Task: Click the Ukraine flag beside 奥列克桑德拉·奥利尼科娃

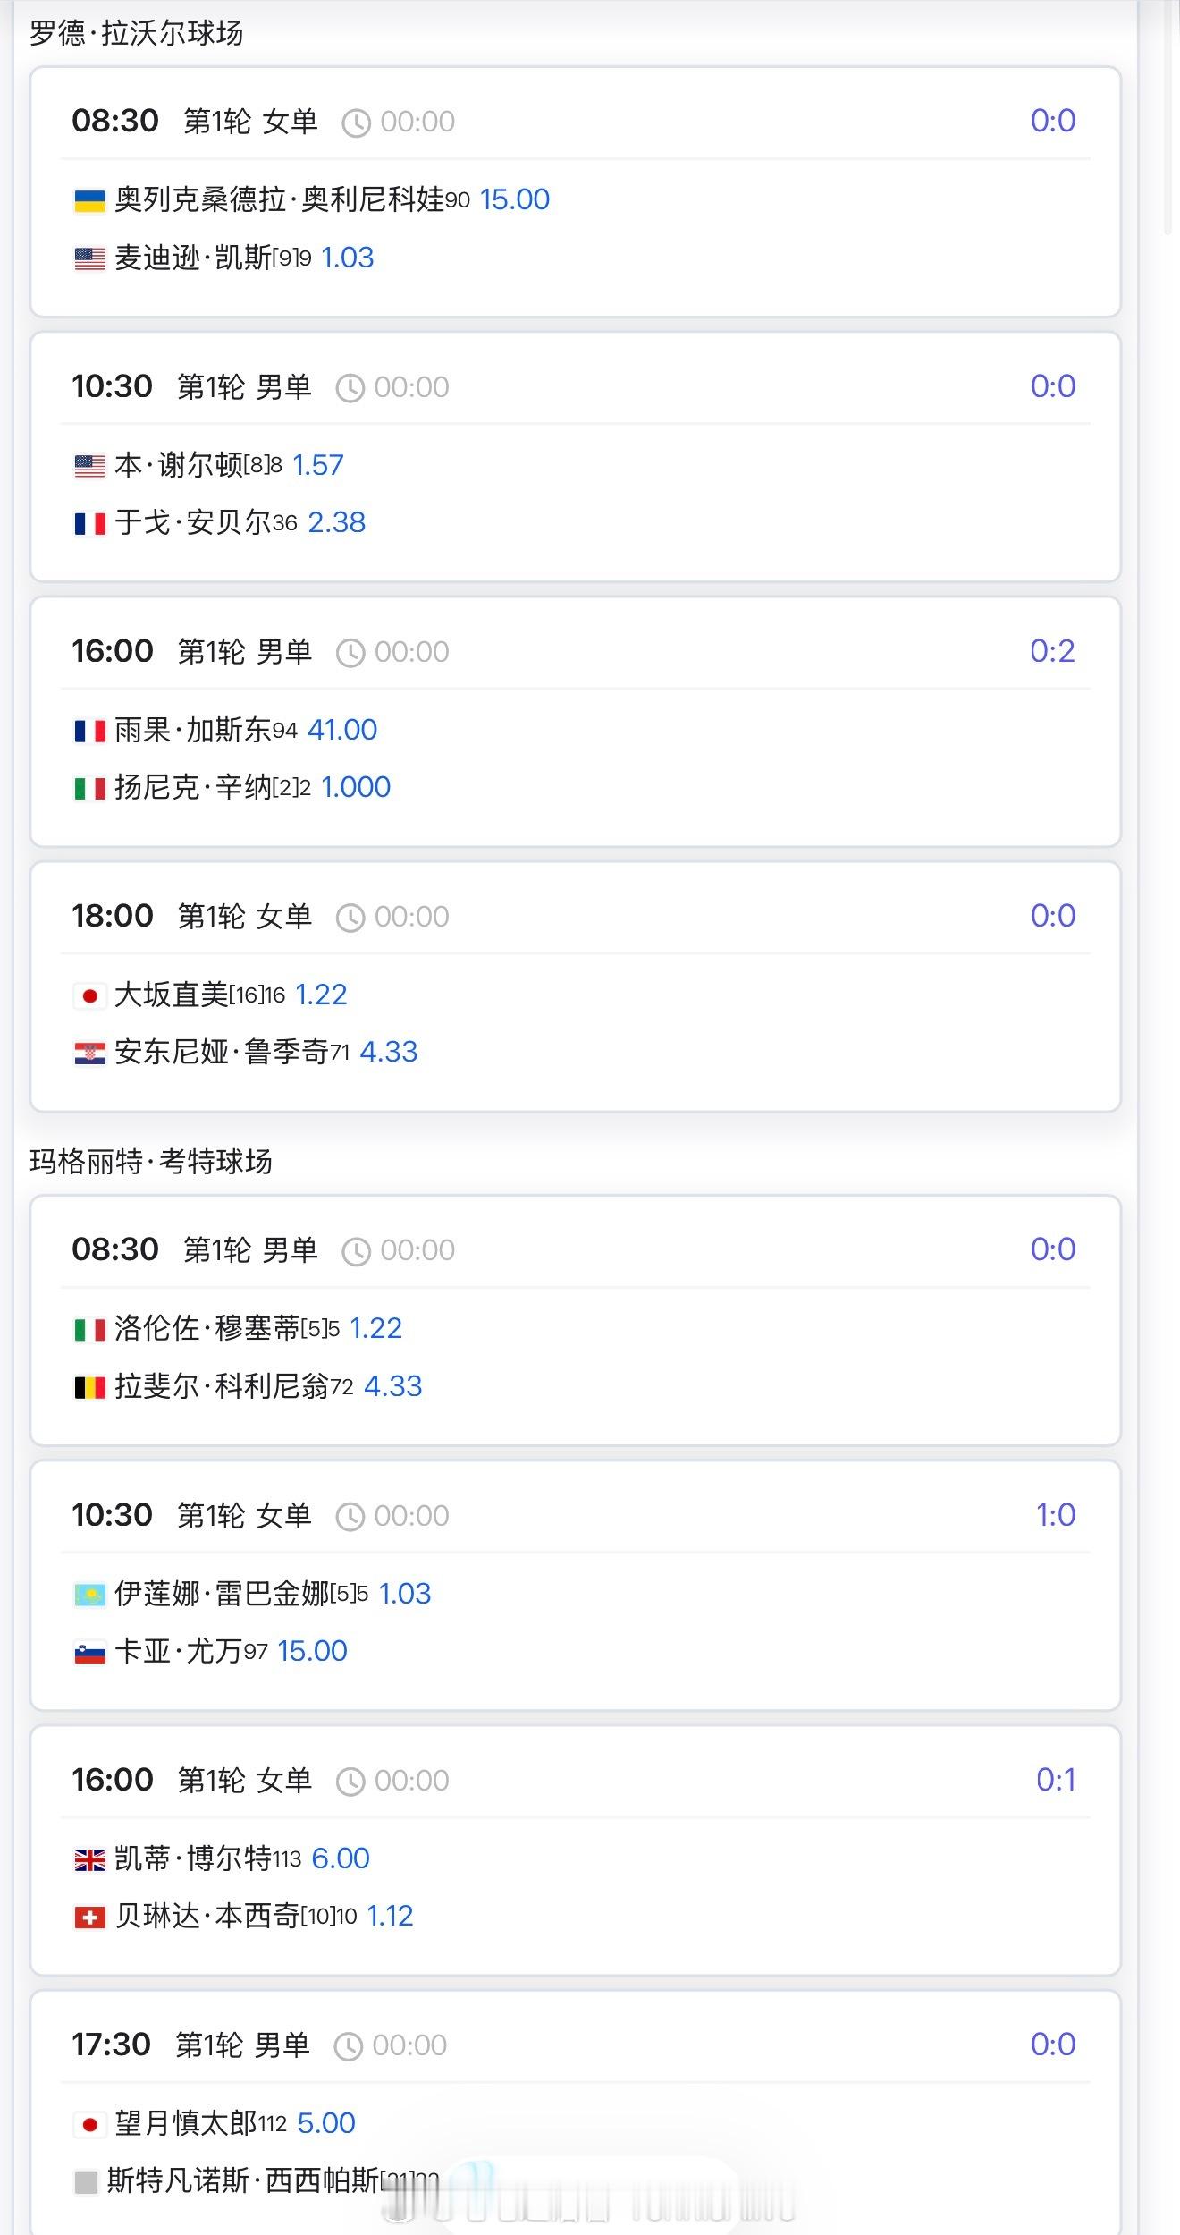Action: [89, 200]
